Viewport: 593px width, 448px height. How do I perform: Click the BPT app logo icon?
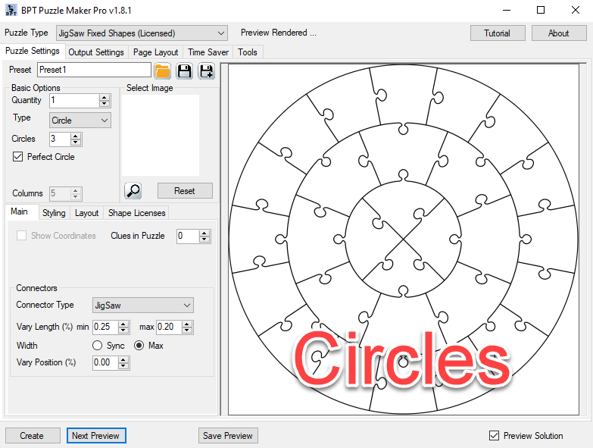(x=9, y=10)
